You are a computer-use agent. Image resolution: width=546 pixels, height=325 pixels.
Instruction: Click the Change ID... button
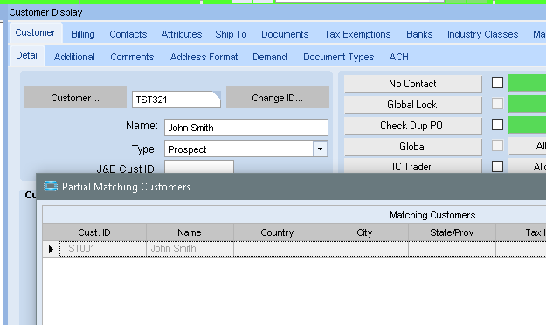click(x=278, y=98)
